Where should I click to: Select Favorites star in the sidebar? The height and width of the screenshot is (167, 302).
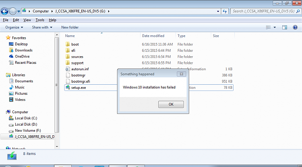click(8, 38)
